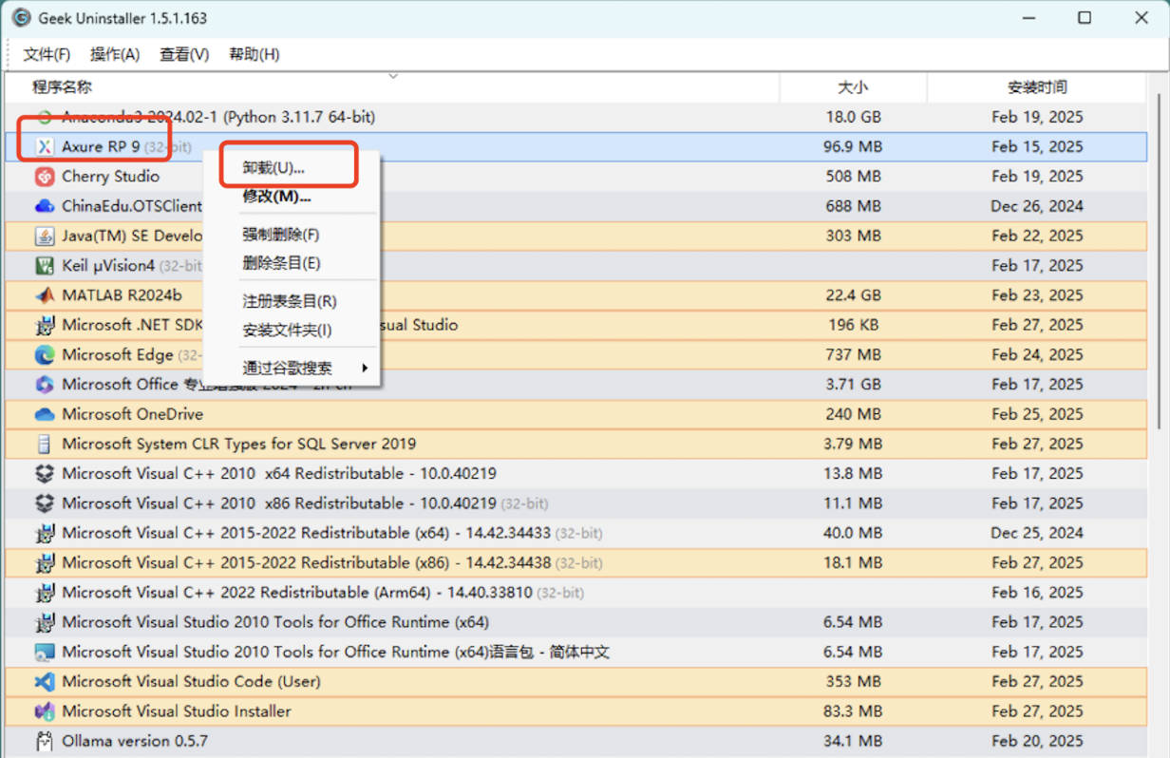
Task: Click the 3.79 MB SQL Server CLR size
Action: point(853,444)
